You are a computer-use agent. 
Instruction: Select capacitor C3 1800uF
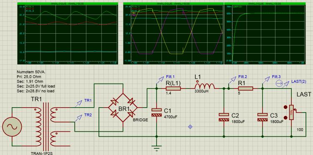(x=263, y=117)
